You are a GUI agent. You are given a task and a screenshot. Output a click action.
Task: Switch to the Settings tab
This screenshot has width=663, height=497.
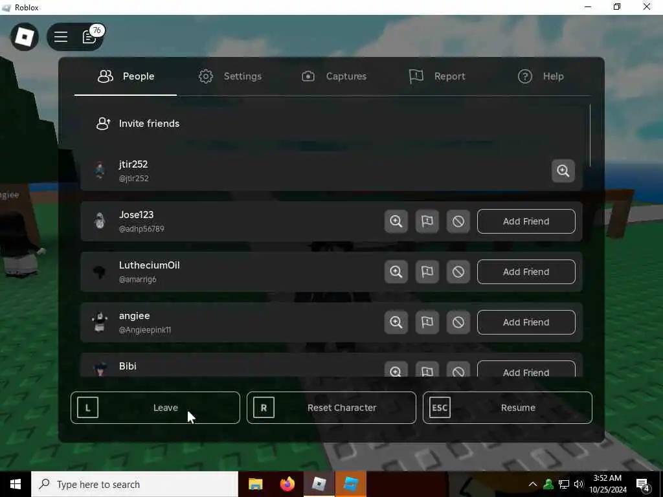pos(230,76)
